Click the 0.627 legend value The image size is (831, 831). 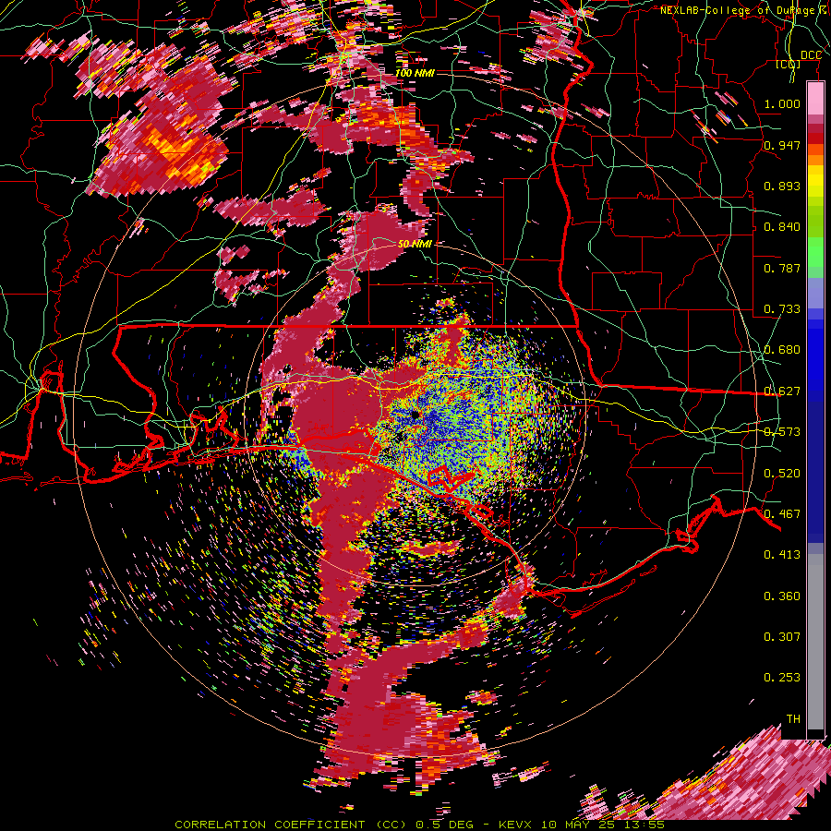782,391
